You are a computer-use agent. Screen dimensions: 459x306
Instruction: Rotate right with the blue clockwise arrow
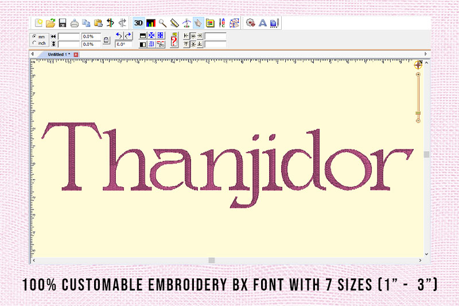click(x=128, y=36)
